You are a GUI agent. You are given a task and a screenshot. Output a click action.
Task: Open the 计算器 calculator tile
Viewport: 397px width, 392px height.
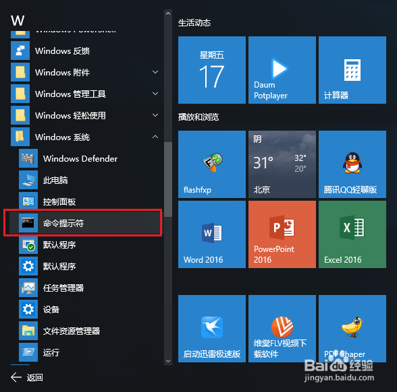coord(352,70)
